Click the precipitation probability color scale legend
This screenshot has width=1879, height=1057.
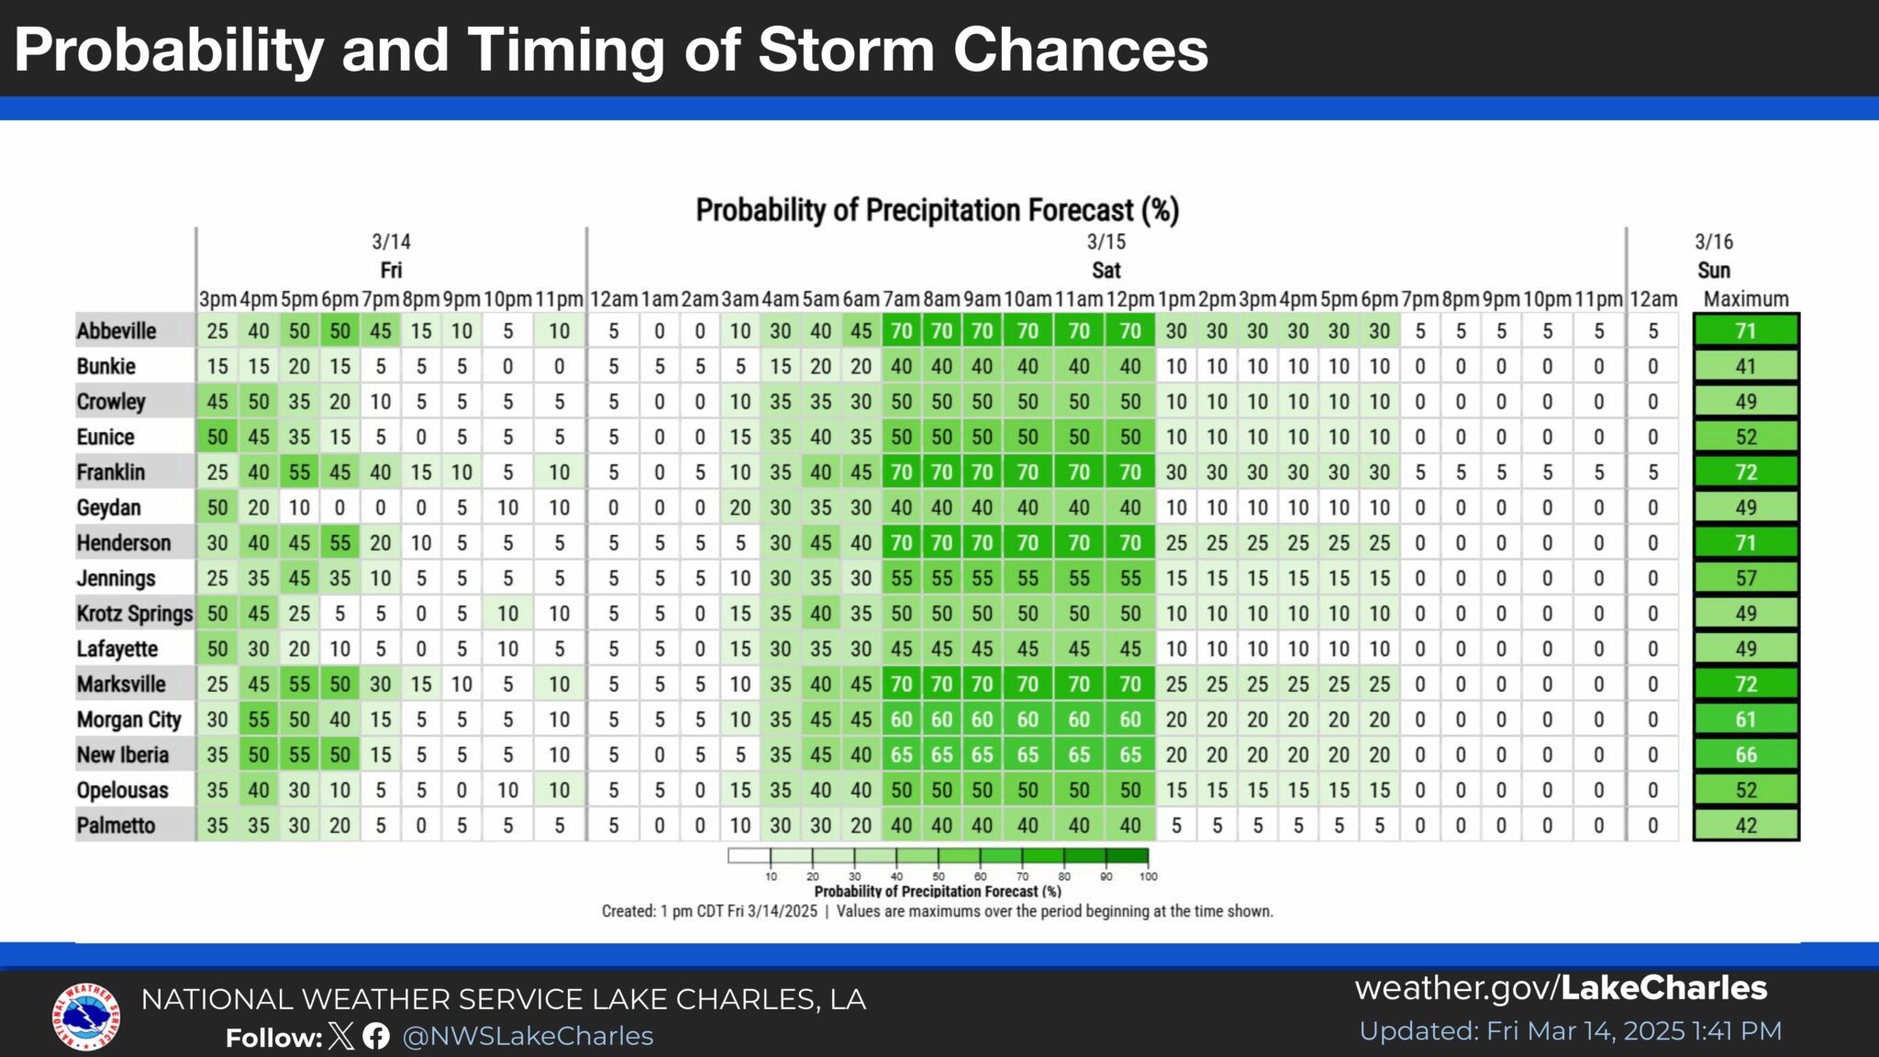[x=938, y=856]
